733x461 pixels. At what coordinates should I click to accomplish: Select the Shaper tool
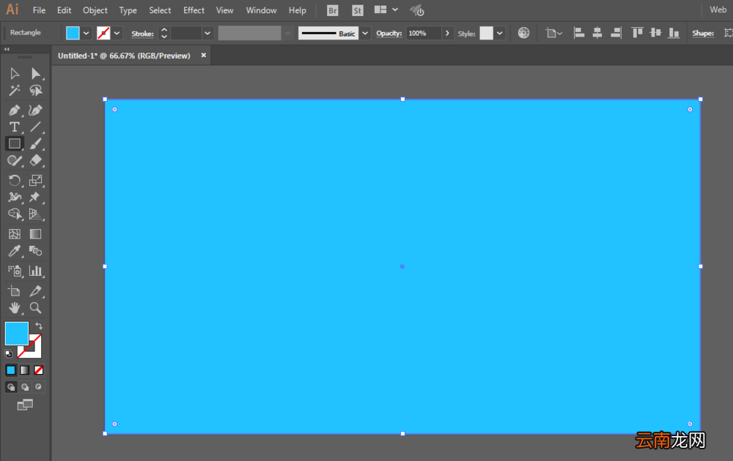coord(15,160)
